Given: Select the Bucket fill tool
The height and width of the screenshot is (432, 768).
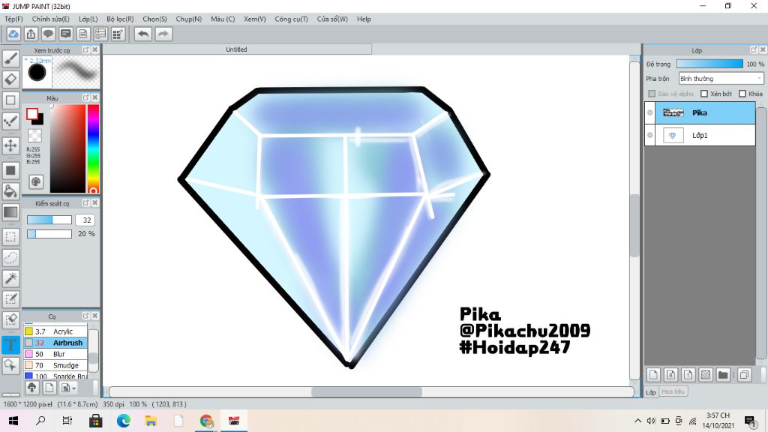Looking at the screenshot, I should (x=10, y=191).
